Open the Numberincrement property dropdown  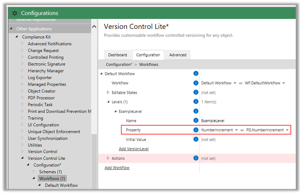click(x=236, y=130)
